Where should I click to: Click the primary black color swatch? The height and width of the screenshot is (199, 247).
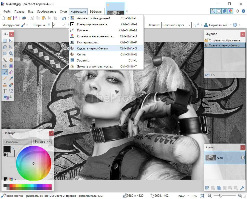pyautogui.click(x=7, y=149)
